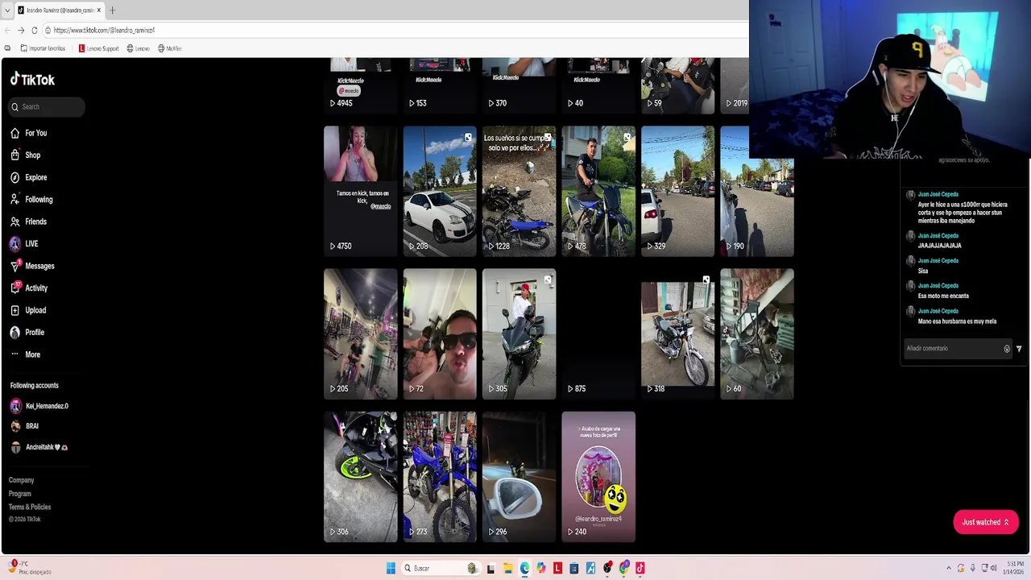Open the sport bike video with 305 views
This screenshot has height=580, width=1031.
pyautogui.click(x=519, y=333)
